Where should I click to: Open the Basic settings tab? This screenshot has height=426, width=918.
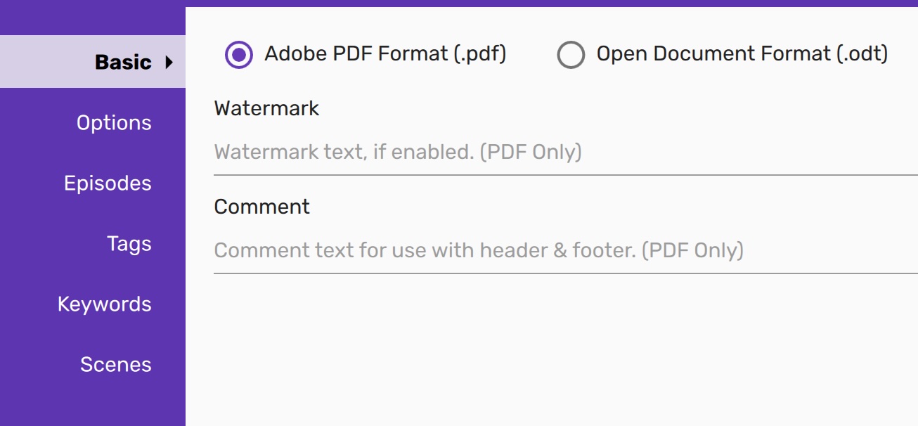tap(123, 63)
